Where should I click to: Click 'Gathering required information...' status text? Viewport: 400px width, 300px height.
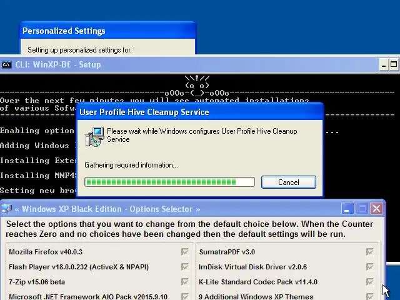click(131, 165)
